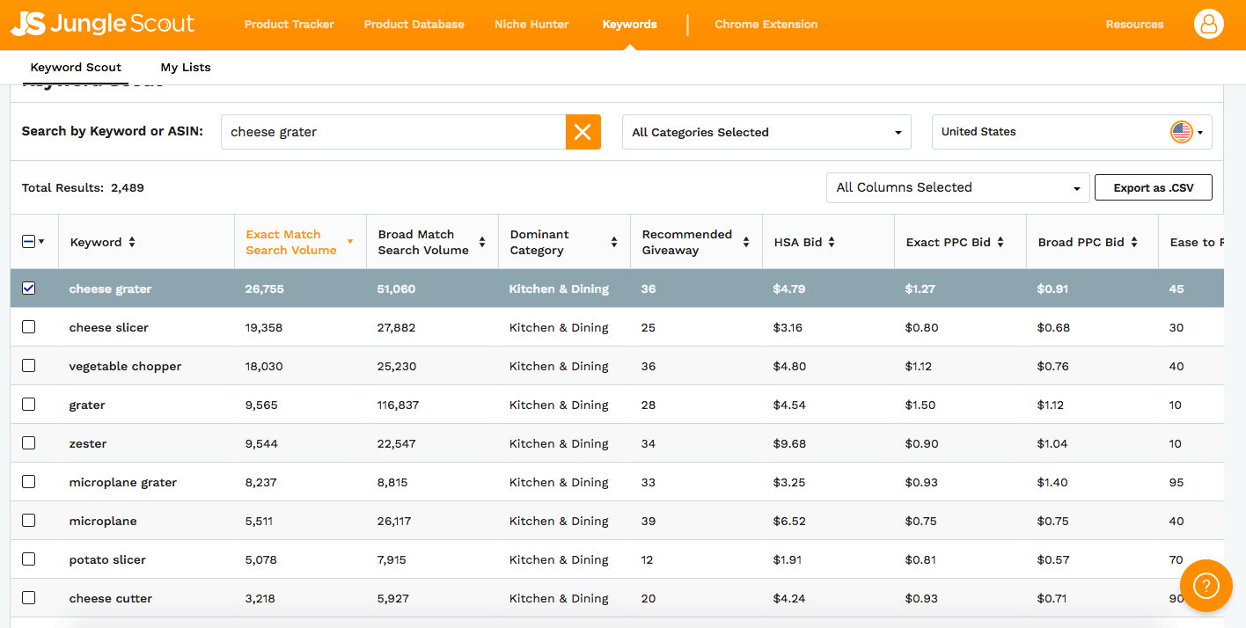This screenshot has height=628, width=1246.
Task: Click the microplane keyword in its row
Action: 103,521
